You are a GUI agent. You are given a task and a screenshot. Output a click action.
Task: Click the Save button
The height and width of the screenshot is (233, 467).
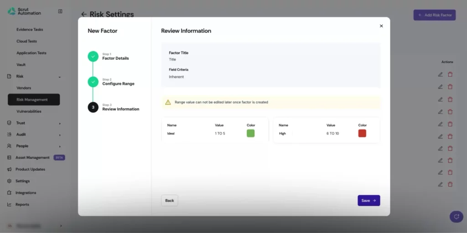click(x=368, y=201)
